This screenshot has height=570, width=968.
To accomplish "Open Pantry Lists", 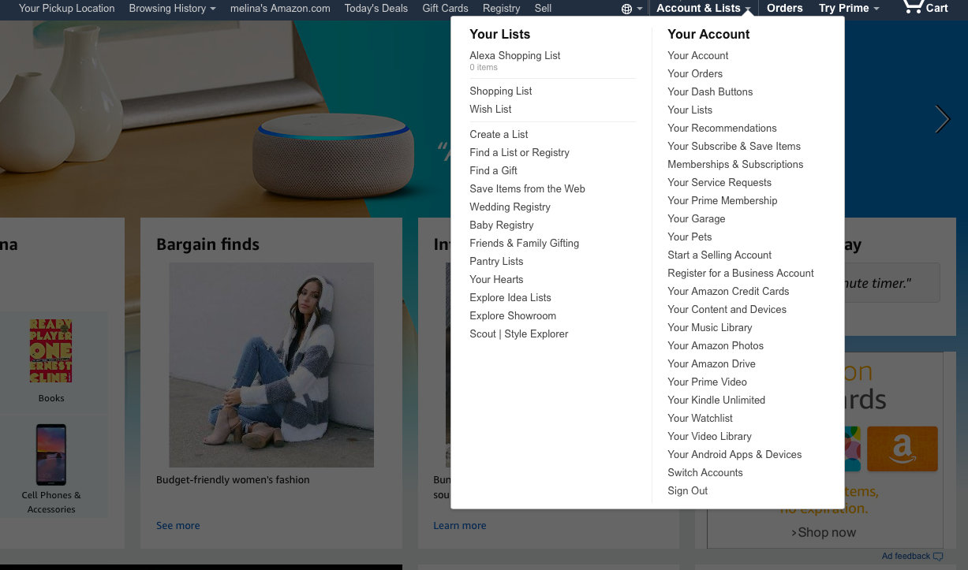I will [x=496, y=261].
